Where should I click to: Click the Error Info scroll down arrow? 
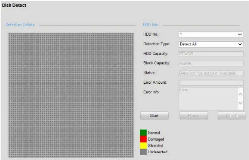click(240, 103)
